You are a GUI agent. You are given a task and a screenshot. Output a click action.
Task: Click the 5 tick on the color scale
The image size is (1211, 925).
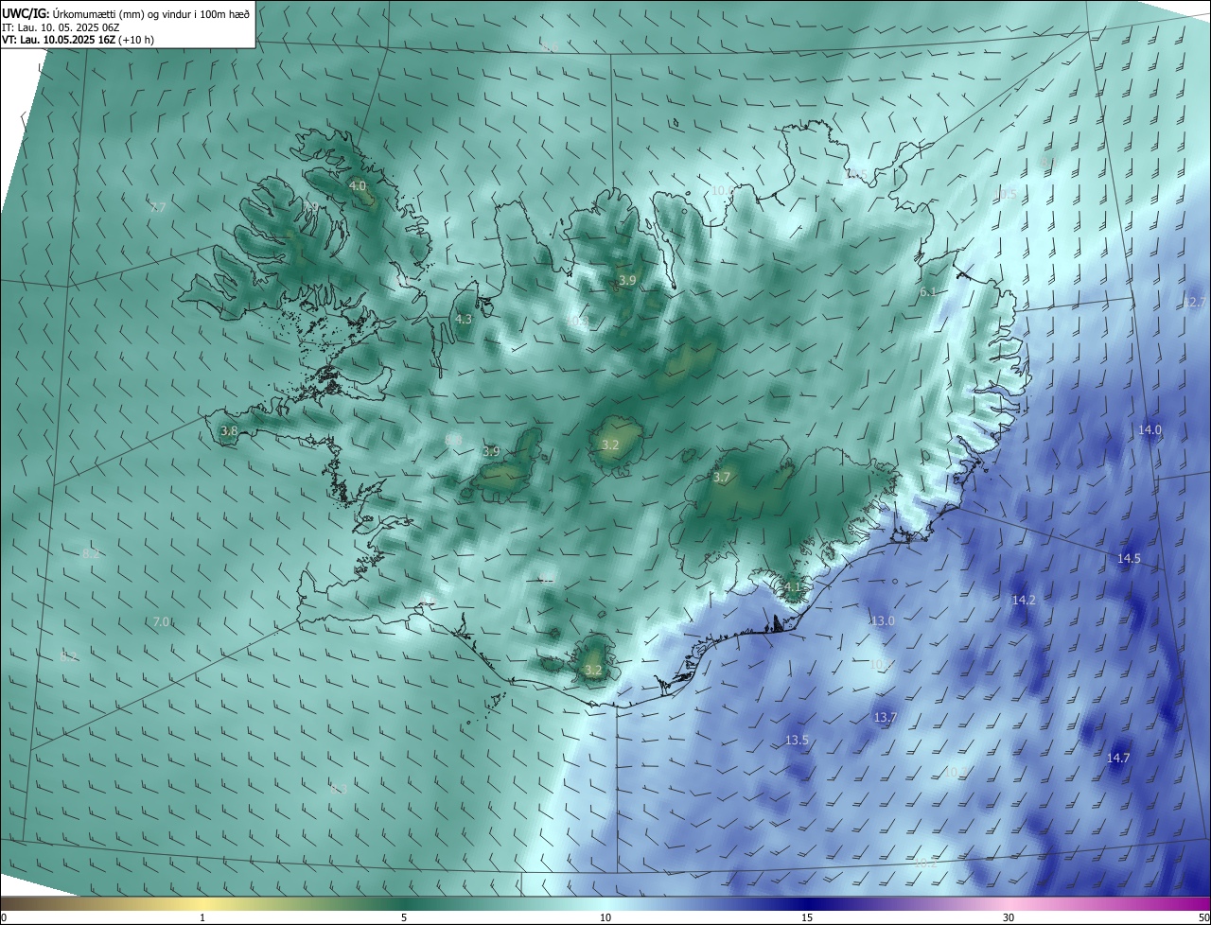tap(404, 917)
